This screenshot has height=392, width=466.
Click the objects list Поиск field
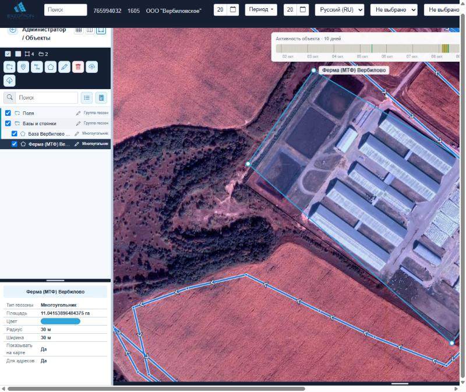click(47, 97)
